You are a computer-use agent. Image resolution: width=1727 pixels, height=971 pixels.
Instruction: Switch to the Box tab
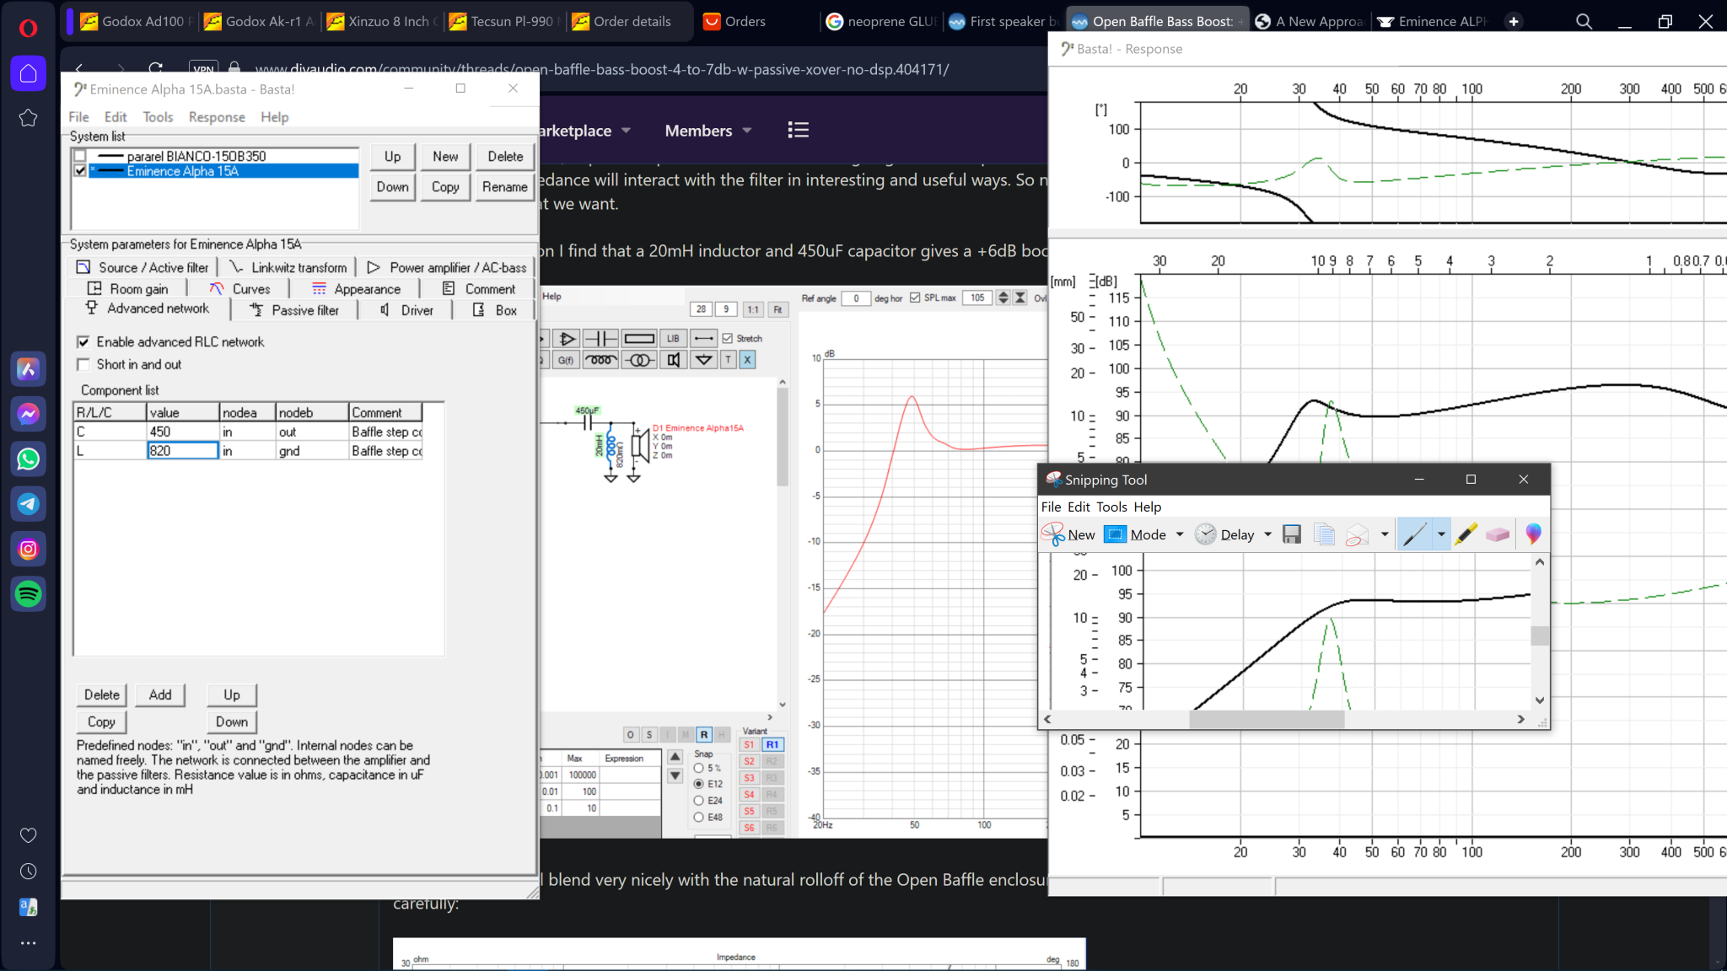pyautogui.click(x=495, y=310)
